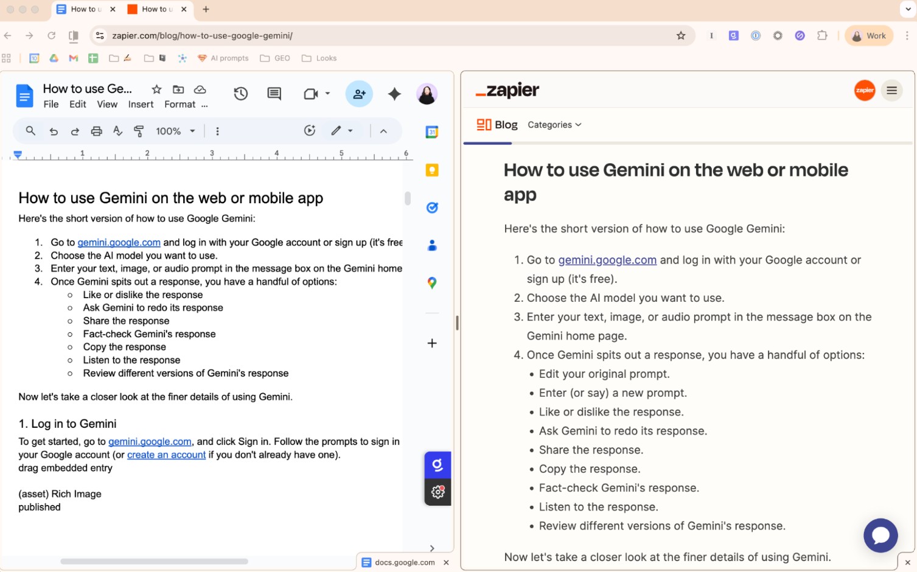Hide the menus with the collapse arrow

(383, 130)
